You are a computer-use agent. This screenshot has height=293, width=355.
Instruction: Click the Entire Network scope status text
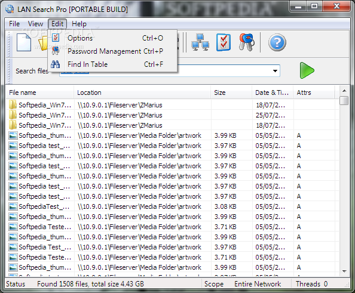click(258, 283)
